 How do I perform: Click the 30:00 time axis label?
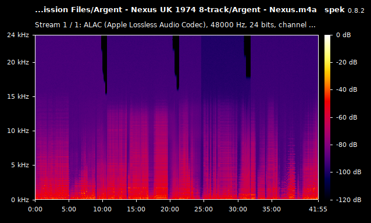238,209
